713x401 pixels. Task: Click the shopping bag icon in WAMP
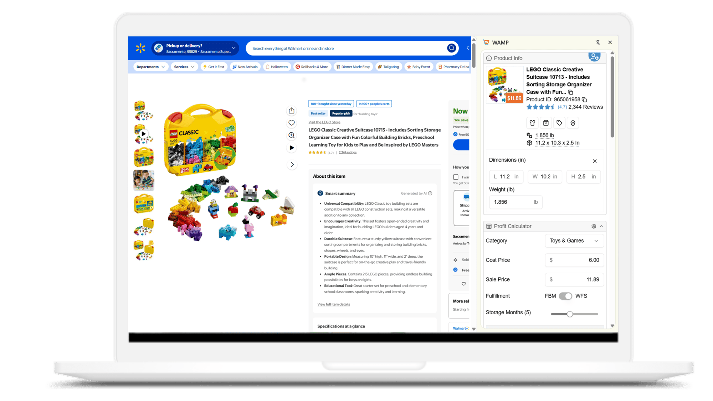(546, 123)
